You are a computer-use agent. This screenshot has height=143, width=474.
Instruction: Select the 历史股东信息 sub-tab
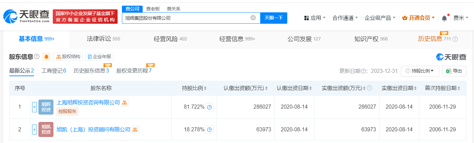click(x=91, y=71)
